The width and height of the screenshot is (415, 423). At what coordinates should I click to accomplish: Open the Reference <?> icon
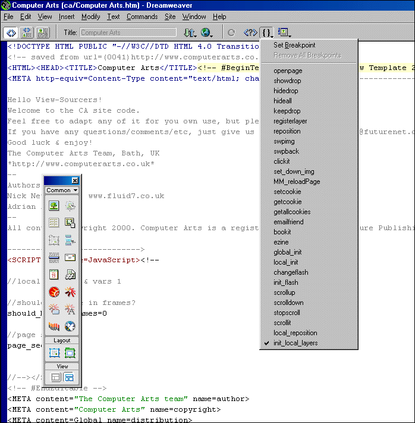[x=250, y=33]
